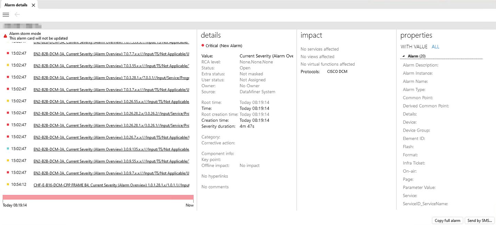
Task: Select the WITH VALUE properties filter
Action: pyautogui.click(x=414, y=47)
